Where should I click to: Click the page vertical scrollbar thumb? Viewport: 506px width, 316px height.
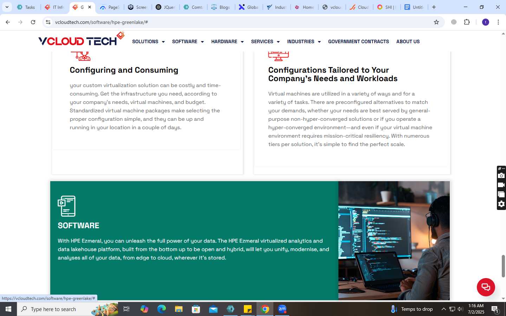pos(503,266)
